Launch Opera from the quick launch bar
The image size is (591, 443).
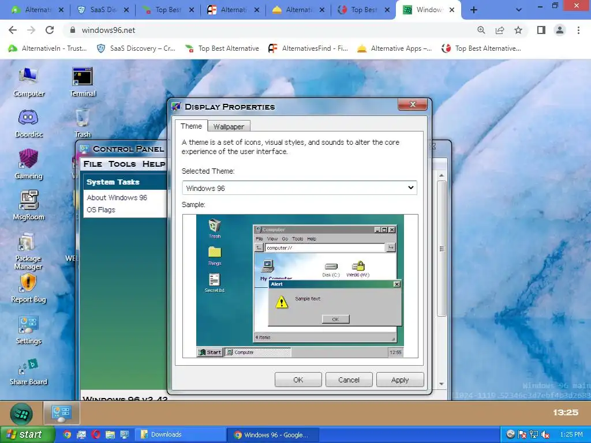[x=96, y=434]
